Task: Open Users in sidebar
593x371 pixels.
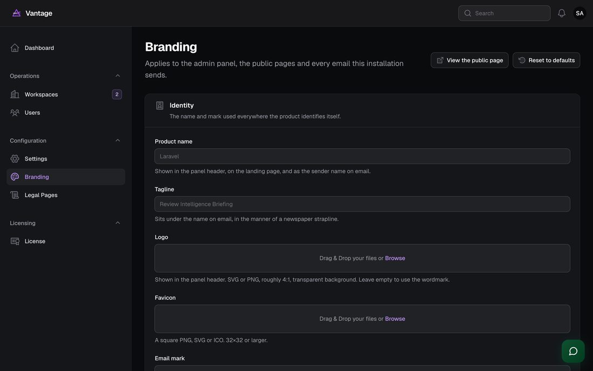Action: pyautogui.click(x=66, y=113)
